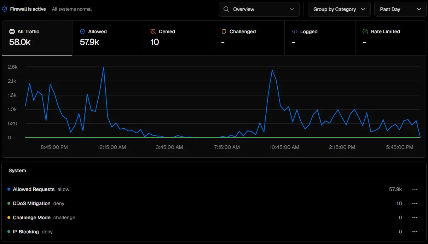The image size is (428, 244).
Task: Click the Allowed shield check icon
Action: [82, 31]
